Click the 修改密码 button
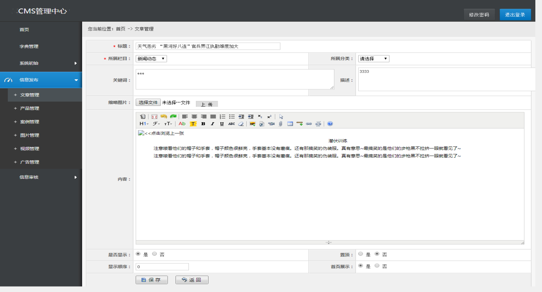This screenshot has width=542, height=292. (479, 15)
